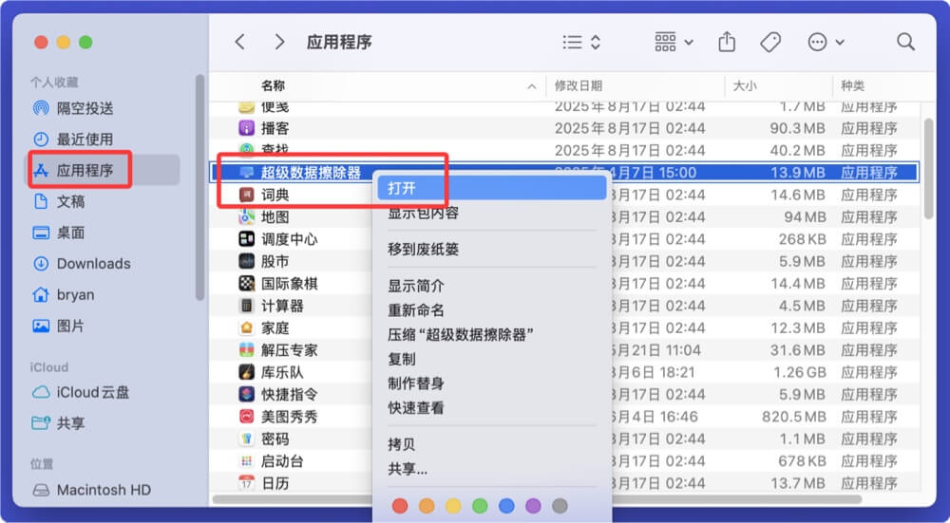Sort by the 修改日期 column header
This screenshot has width=950, height=523.
coord(579,85)
